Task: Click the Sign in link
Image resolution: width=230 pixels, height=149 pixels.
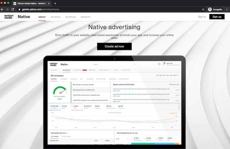Action: click(202, 17)
